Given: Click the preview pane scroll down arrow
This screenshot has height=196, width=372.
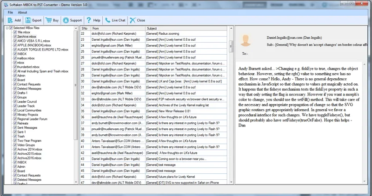Looking at the screenshot, I should pos(365,181).
